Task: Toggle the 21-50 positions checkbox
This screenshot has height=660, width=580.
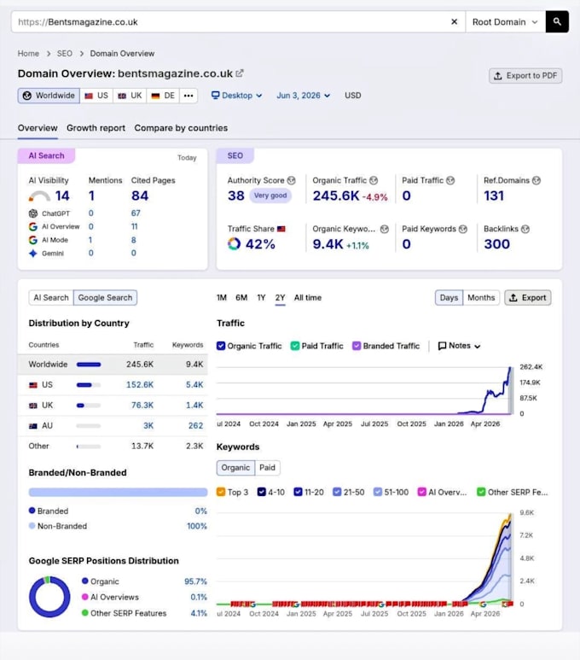Action: pyautogui.click(x=337, y=492)
